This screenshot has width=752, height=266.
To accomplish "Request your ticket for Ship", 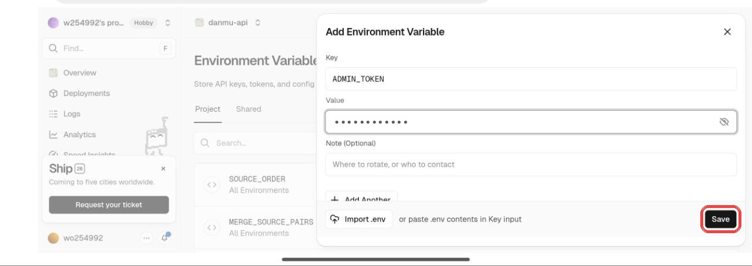I will (109, 205).
